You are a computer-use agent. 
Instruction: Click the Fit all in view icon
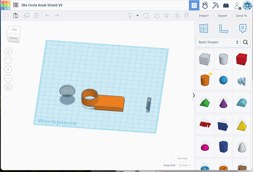pyautogui.click(x=8, y=60)
